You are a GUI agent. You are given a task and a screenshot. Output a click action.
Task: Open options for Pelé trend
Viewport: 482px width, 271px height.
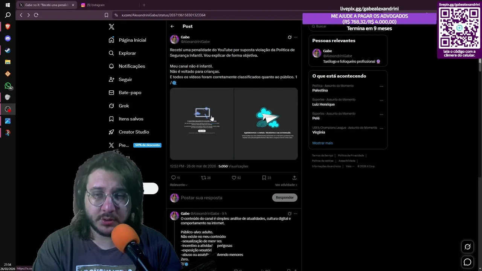click(x=381, y=114)
